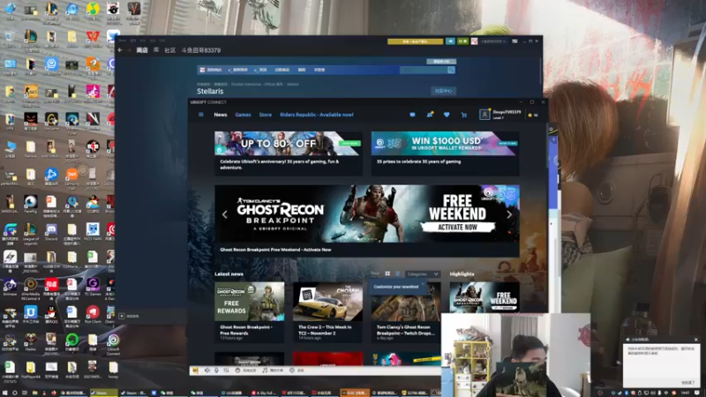Click the yellow Steam notice banner button

tap(415, 41)
